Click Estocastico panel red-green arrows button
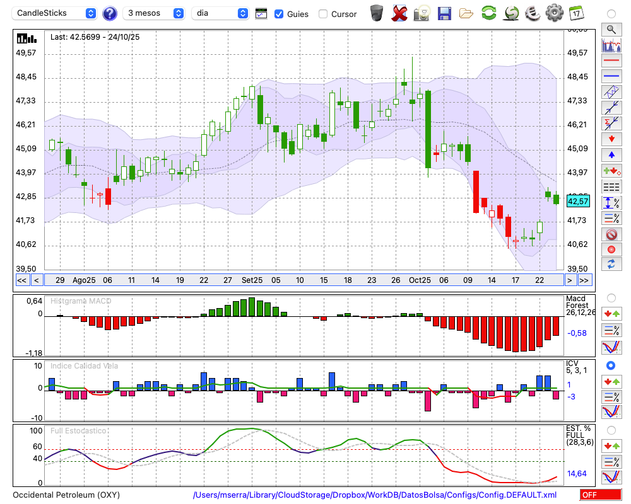Viewport: 631px width, 504px height. click(611, 445)
